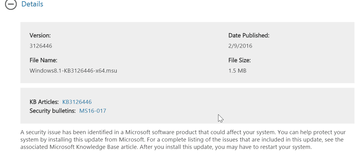Click the KB Articles label
Viewport: 358px width, 155px height.
coord(44,102)
